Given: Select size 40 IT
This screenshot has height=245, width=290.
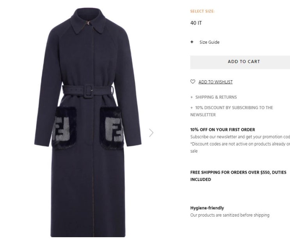Looking at the screenshot, I should pyautogui.click(x=196, y=23).
